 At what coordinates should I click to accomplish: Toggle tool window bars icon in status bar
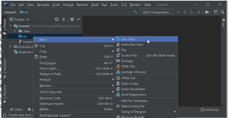(5, 115)
